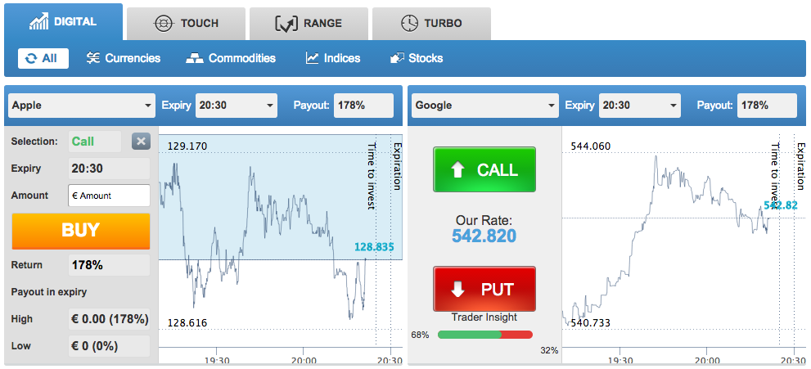811x369 pixels.
Task: Click the 129.170 high label on Apple chart
Action: [x=187, y=146]
